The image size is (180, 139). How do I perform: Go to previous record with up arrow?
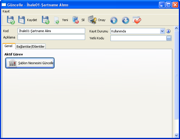[x=114, y=20]
